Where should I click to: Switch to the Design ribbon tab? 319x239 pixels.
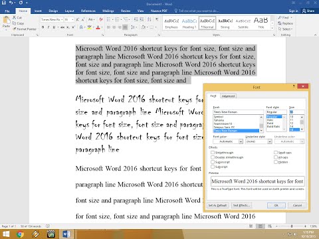point(53,11)
